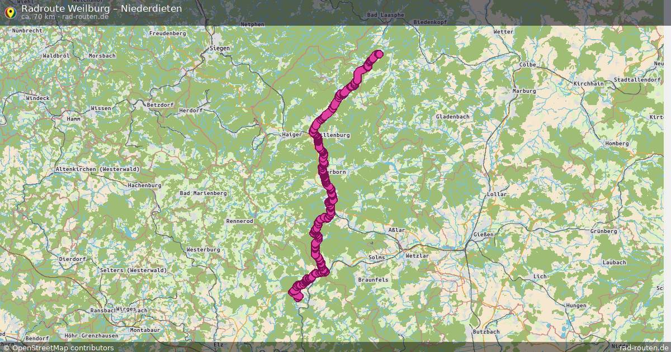Click the yellow location pin icon
Screen dimensions: 671x352
point(10,12)
